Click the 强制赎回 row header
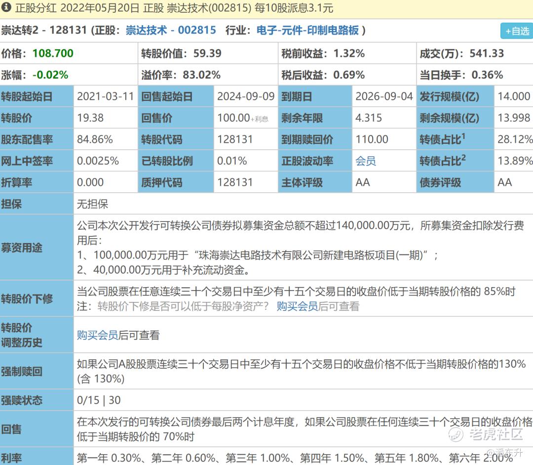The height and width of the screenshot is (465, 533). pos(37,371)
